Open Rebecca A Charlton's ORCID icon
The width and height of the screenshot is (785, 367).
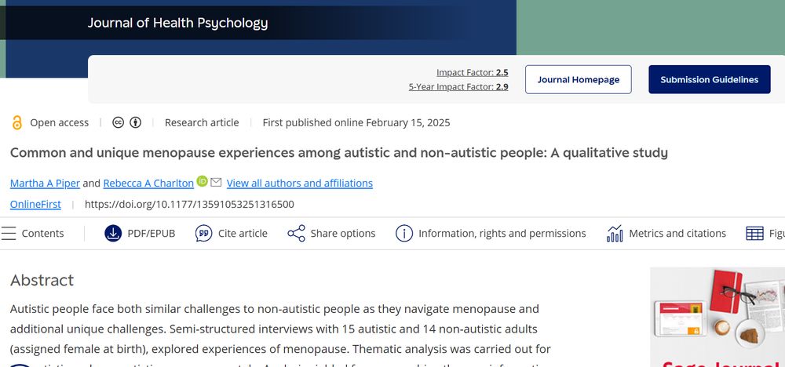(x=202, y=181)
